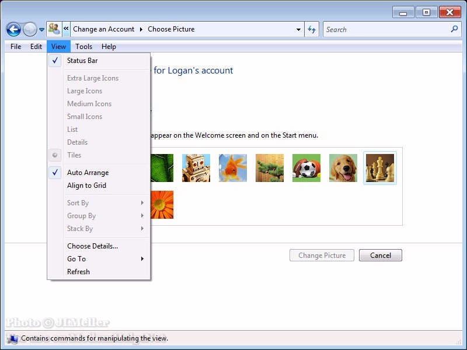Select the puppy account picture
Screen dimensions: 467x350
pos(343,168)
